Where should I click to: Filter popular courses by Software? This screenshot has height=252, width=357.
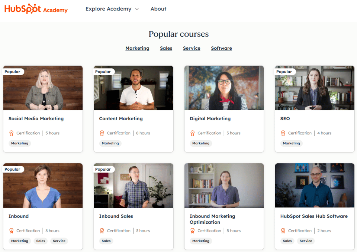click(221, 48)
